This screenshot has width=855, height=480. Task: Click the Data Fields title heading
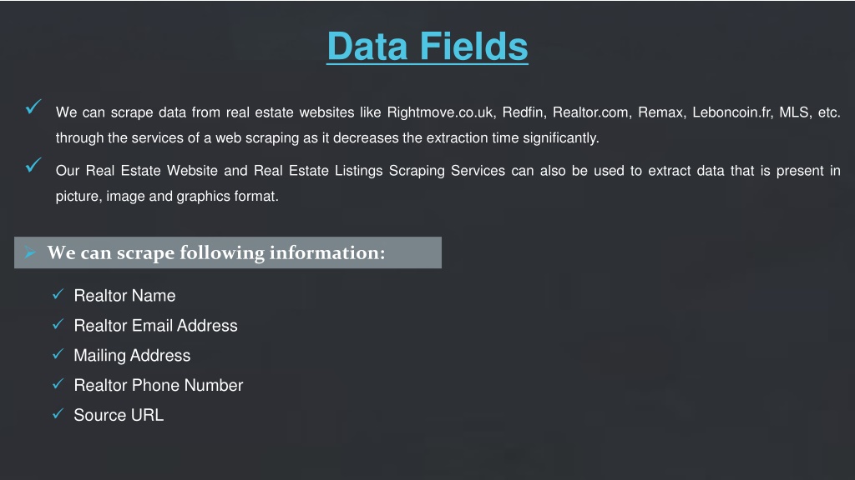[x=427, y=47]
